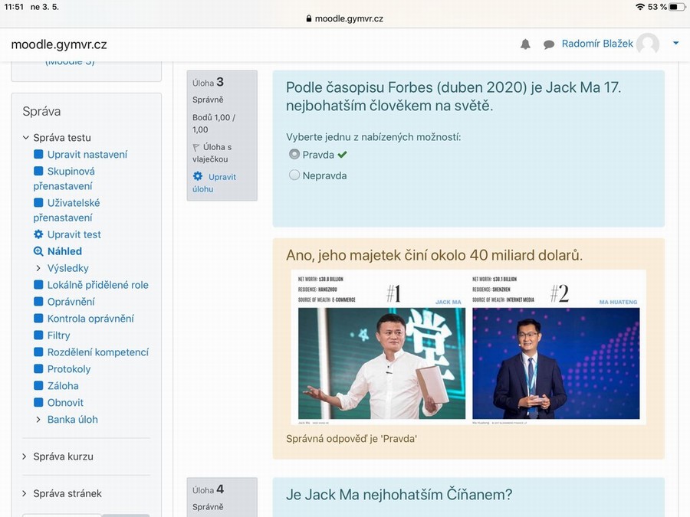This screenshot has width=690, height=517.
Task: Collapse the Správa testu section
Action: (26, 138)
